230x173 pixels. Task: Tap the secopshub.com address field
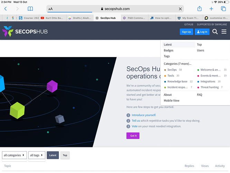[x=115, y=9]
